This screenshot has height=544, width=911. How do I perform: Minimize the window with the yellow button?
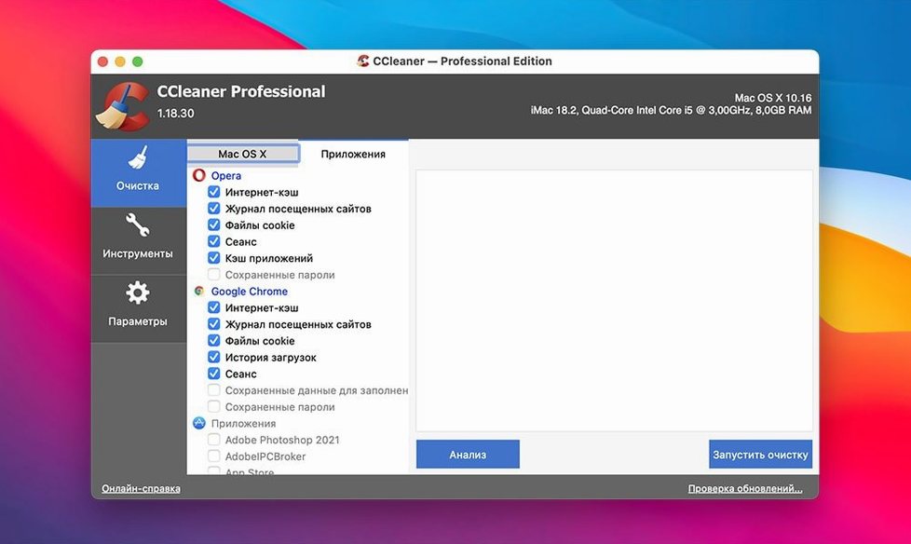coord(120,61)
